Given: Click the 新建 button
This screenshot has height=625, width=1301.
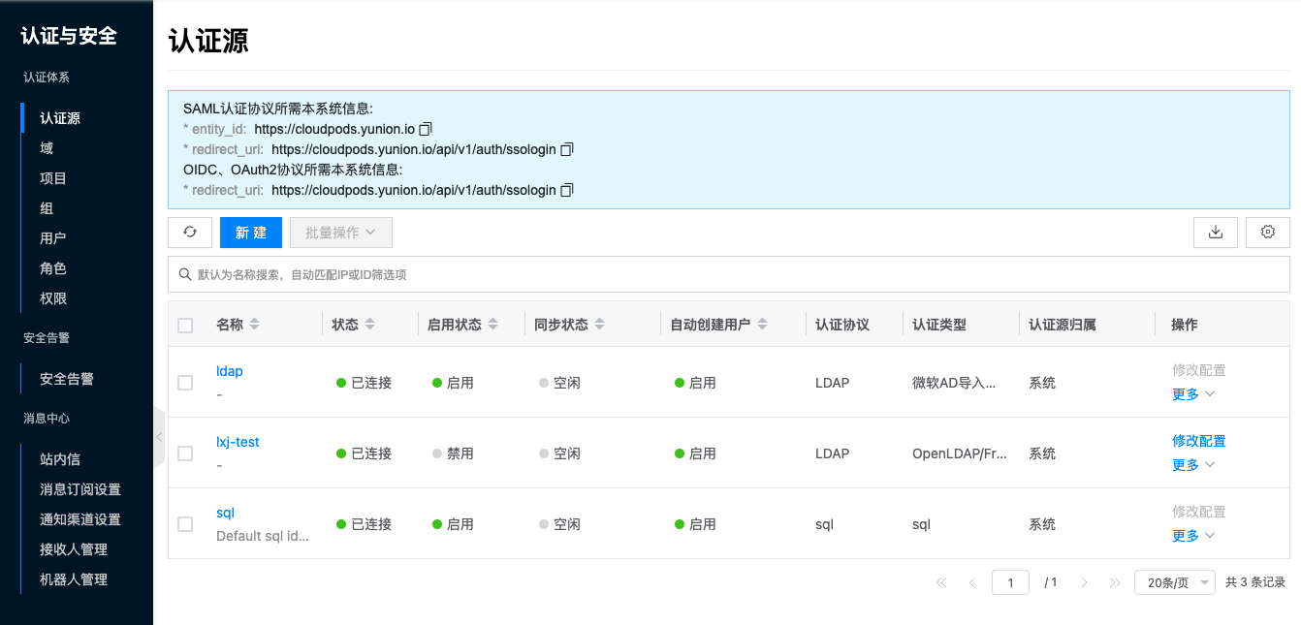Looking at the screenshot, I should pos(250,233).
